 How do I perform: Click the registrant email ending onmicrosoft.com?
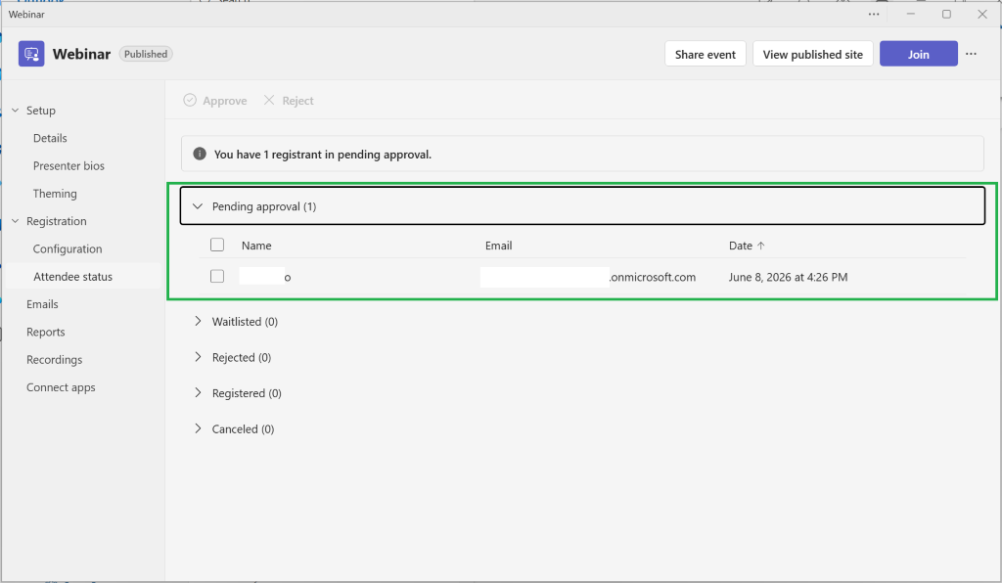tap(588, 277)
